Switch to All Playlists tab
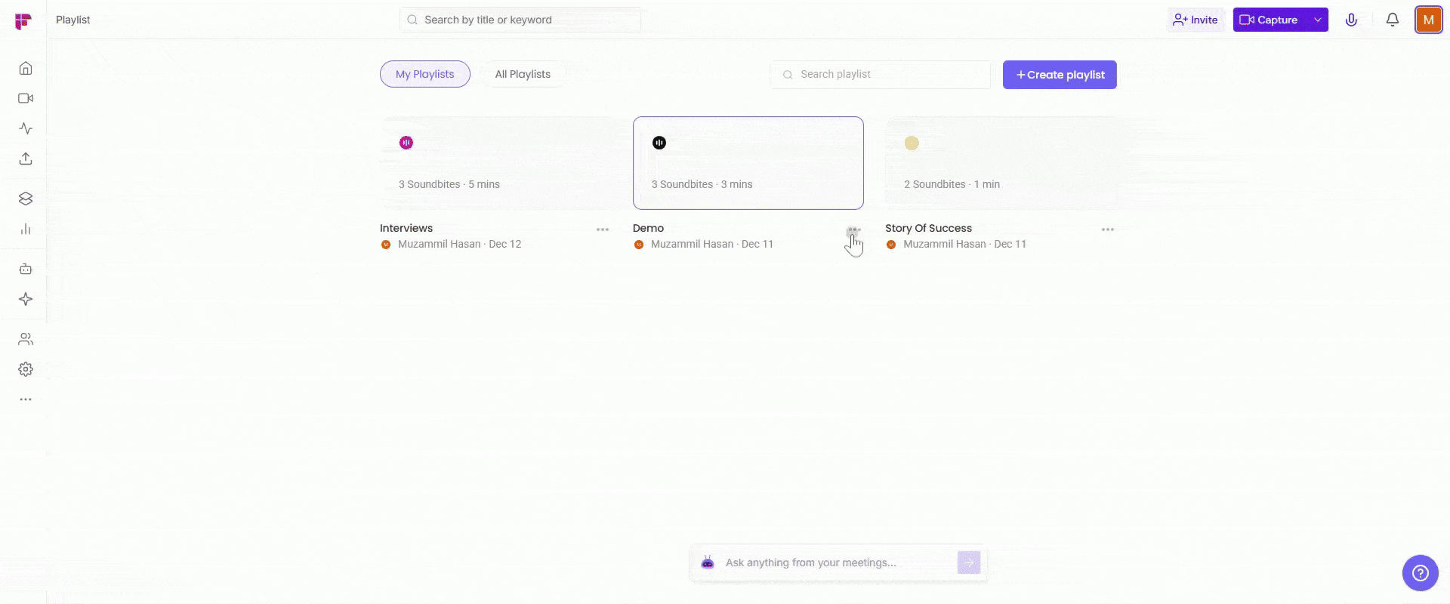The height and width of the screenshot is (604, 1450). [523, 74]
